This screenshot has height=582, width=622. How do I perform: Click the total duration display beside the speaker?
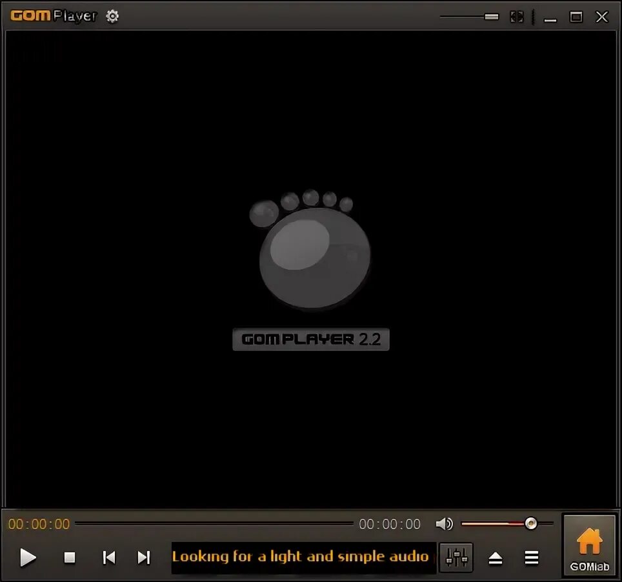coord(390,524)
